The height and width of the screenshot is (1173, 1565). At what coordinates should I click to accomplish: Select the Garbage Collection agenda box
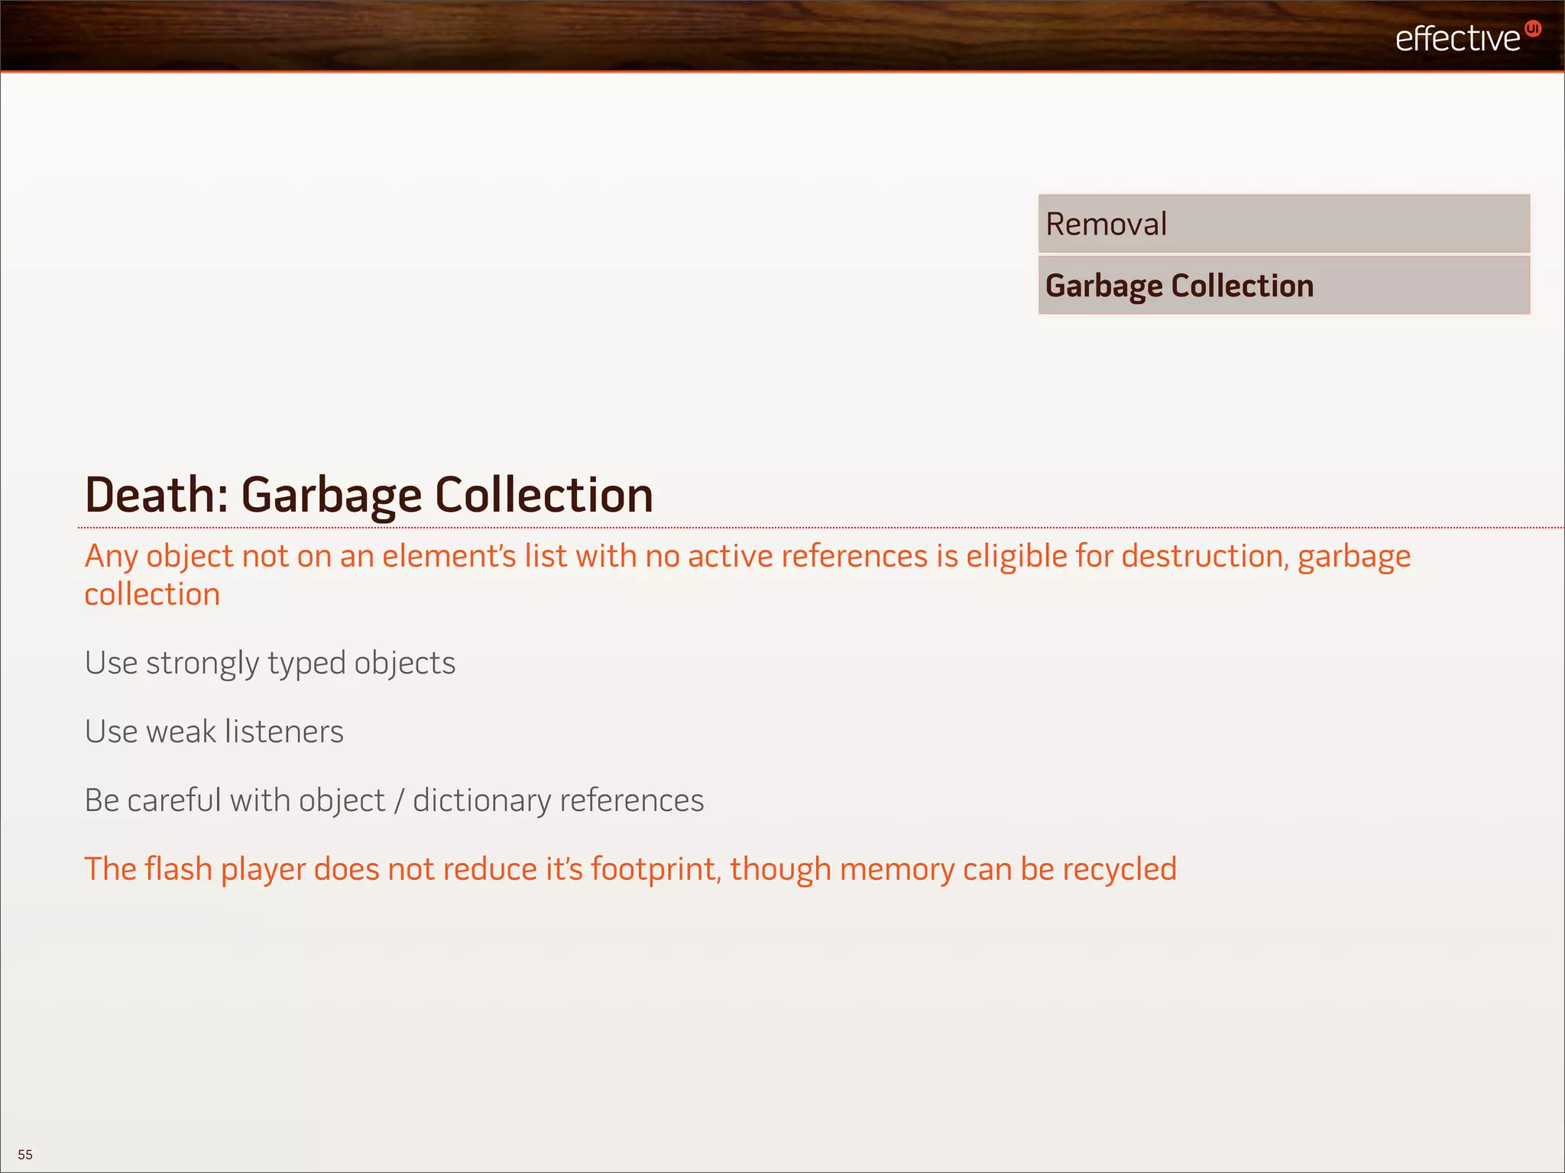click(1283, 286)
